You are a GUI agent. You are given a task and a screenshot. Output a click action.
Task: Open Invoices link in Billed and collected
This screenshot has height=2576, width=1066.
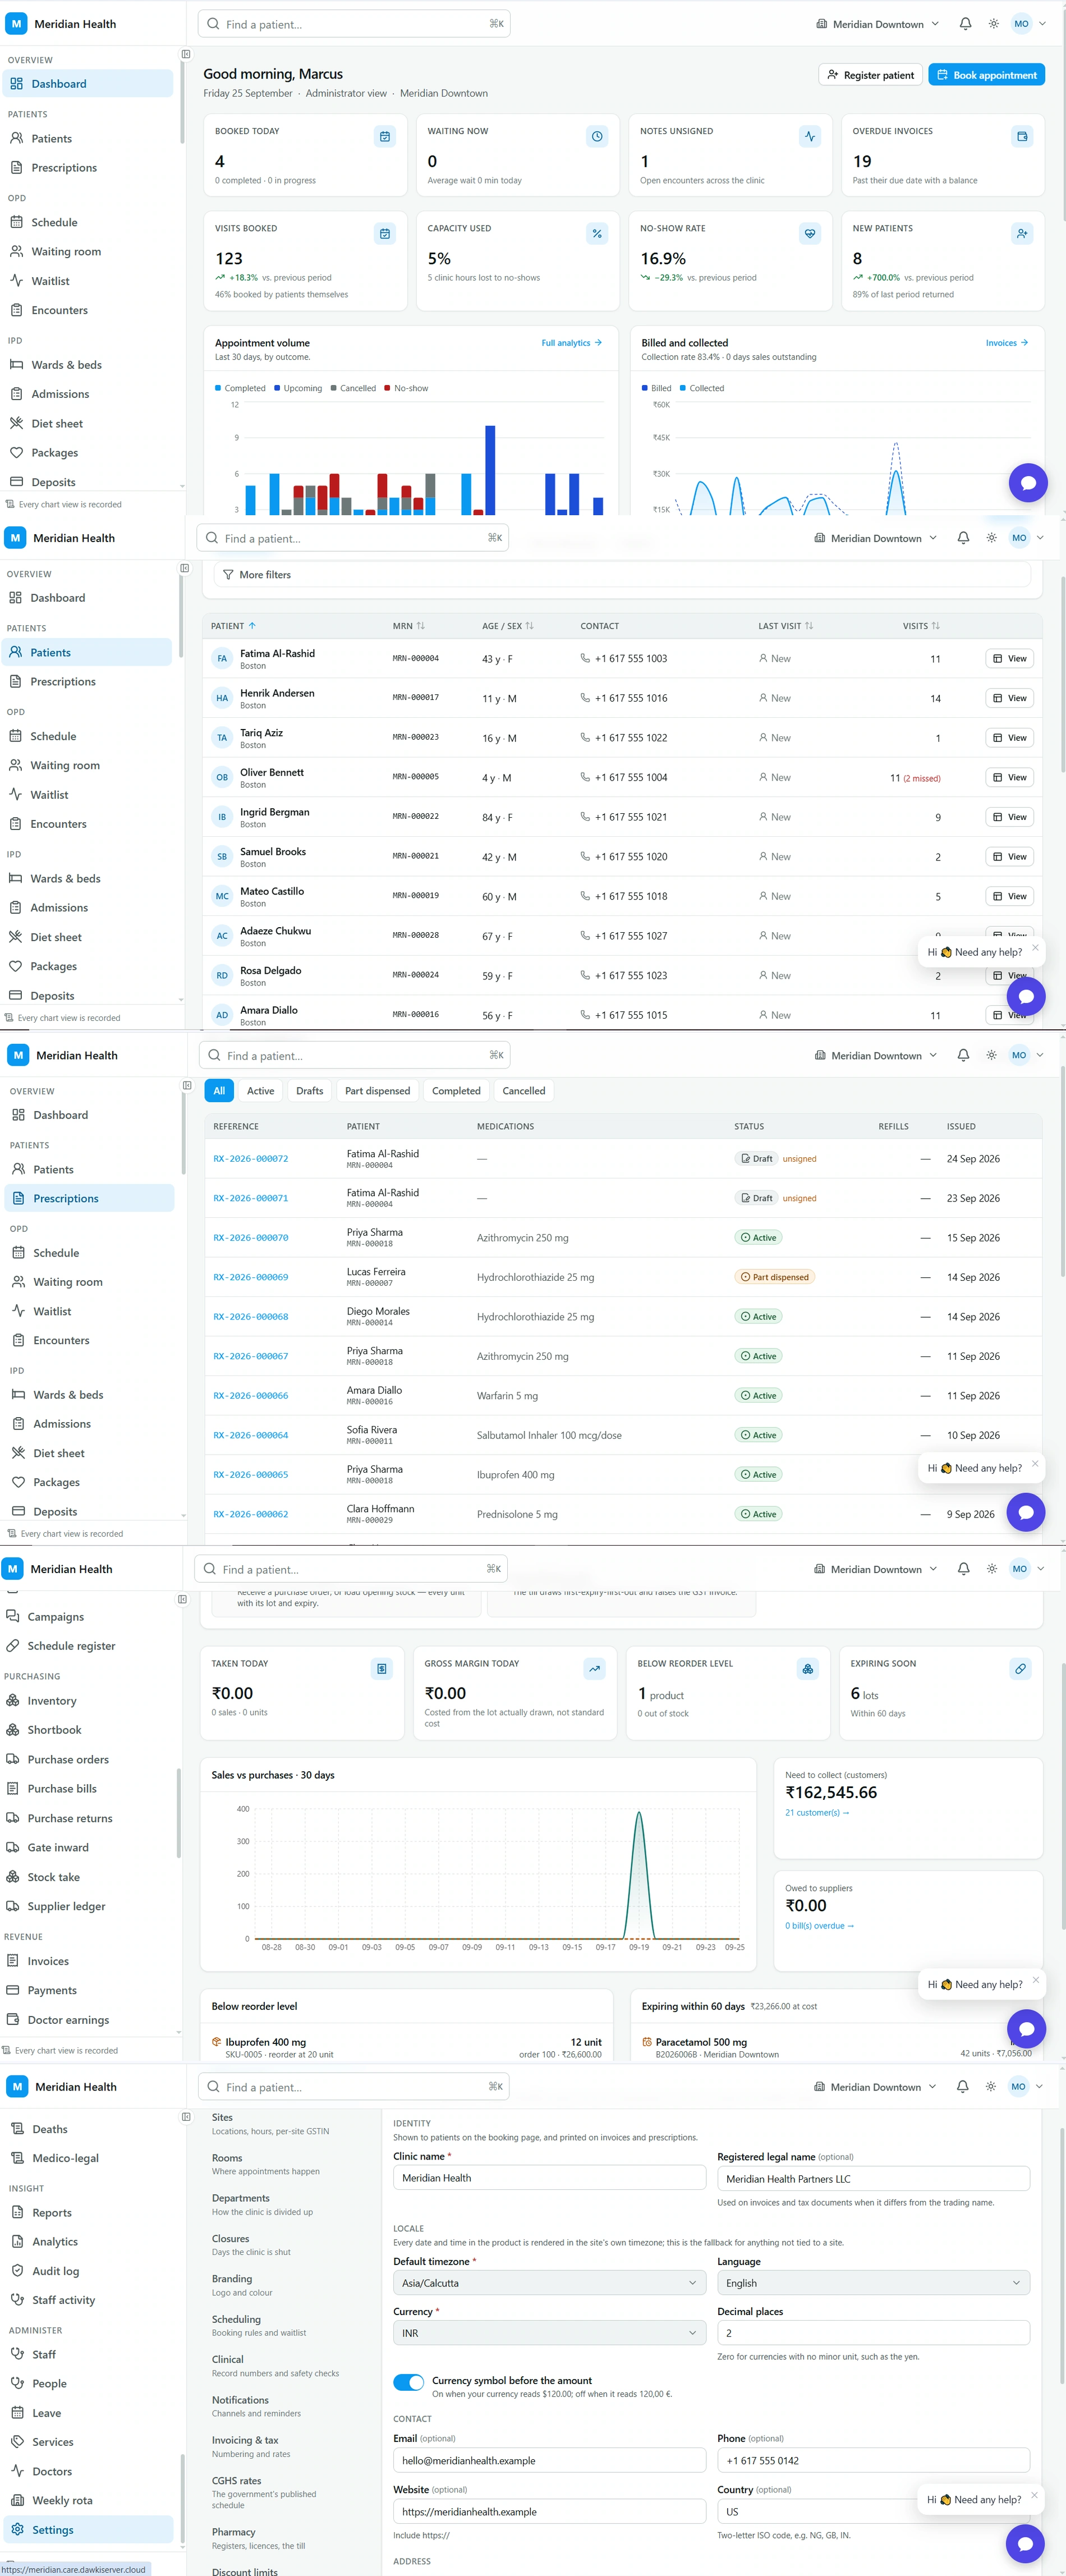tap(1007, 343)
